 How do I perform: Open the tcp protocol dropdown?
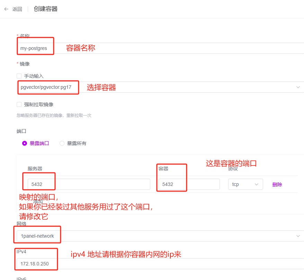pyautogui.click(x=245, y=184)
